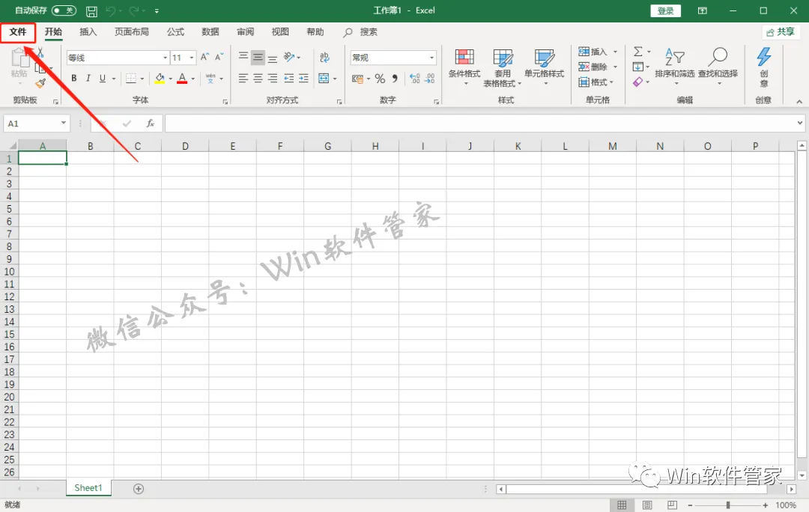Click the 搜索 search box

[x=360, y=32]
